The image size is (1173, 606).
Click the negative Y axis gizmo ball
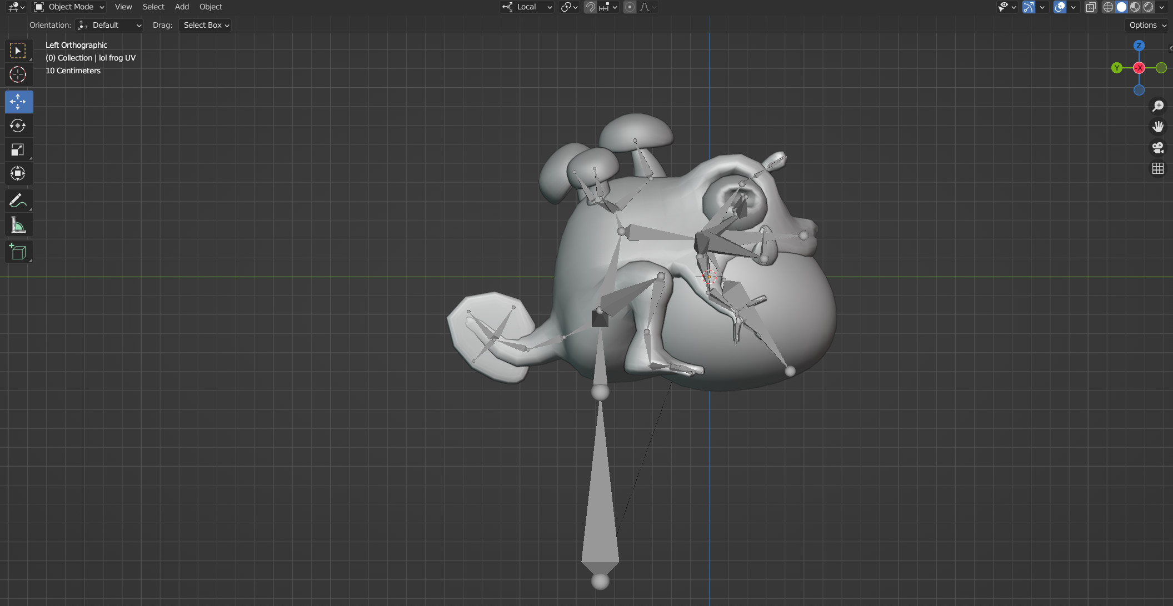pyautogui.click(x=1161, y=68)
